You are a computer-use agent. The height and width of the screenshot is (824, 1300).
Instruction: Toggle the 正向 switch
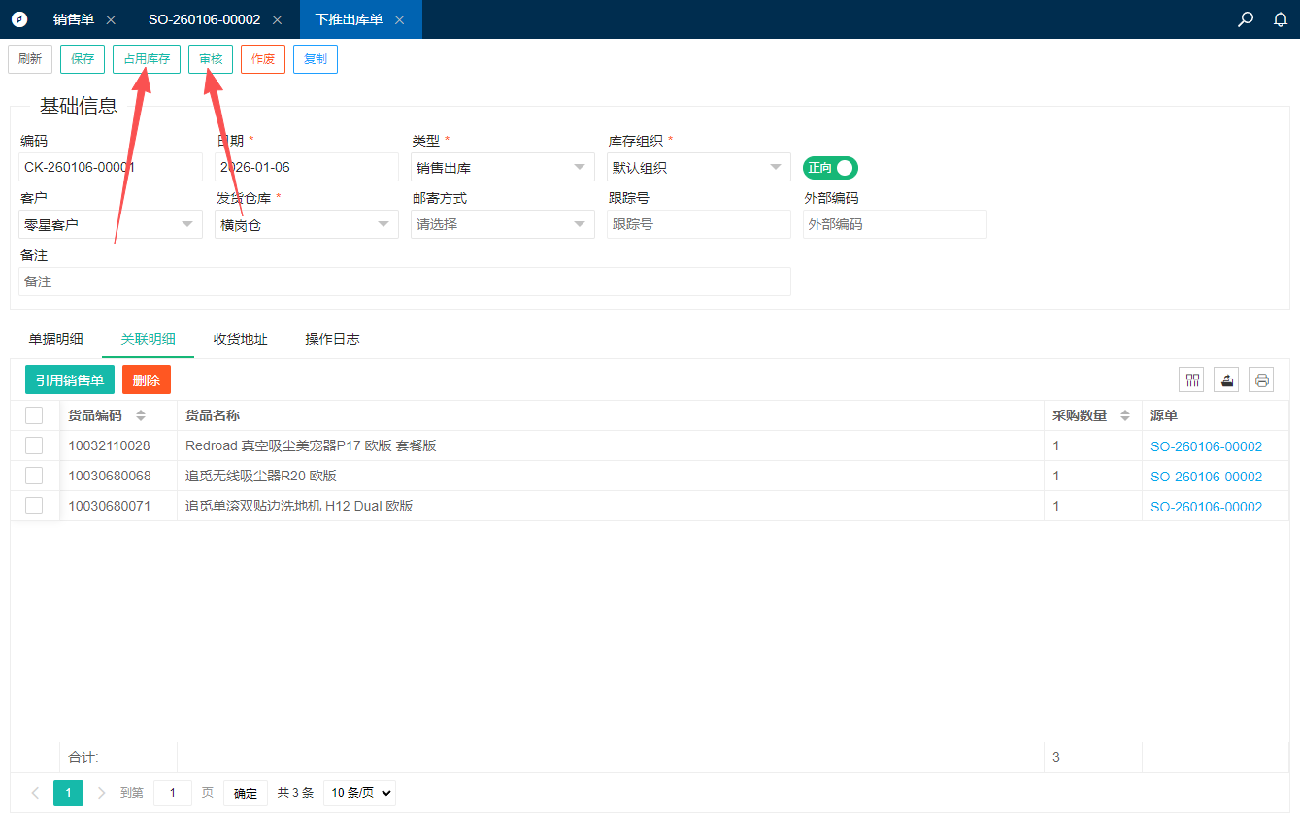(830, 168)
